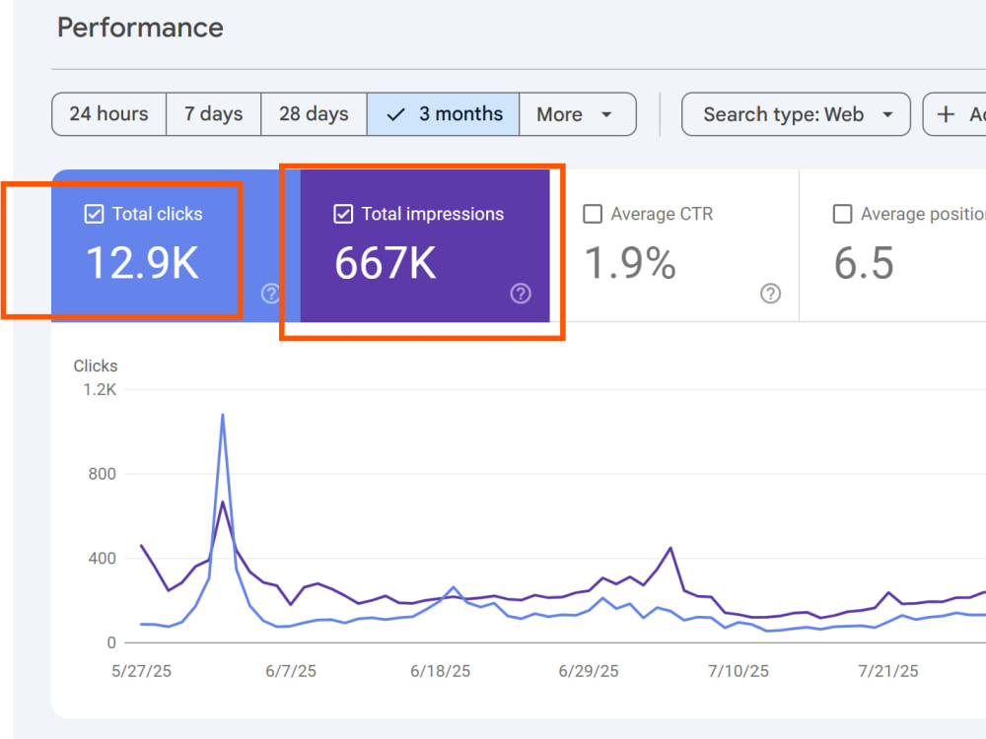Click the peak of the clicks line
The height and width of the screenshot is (739, 986).
pyautogui.click(x=223, y=415)
